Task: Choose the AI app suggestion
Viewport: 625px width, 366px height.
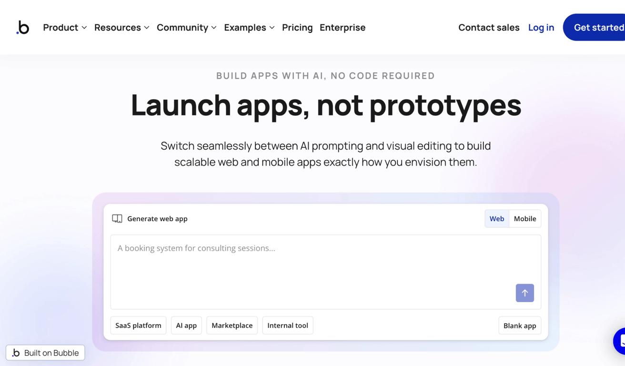Action: pos(186,325)
